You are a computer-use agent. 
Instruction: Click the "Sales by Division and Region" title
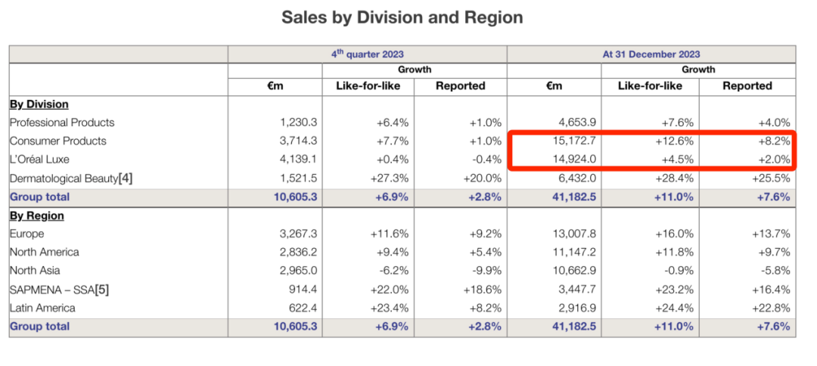coord(402,17)
